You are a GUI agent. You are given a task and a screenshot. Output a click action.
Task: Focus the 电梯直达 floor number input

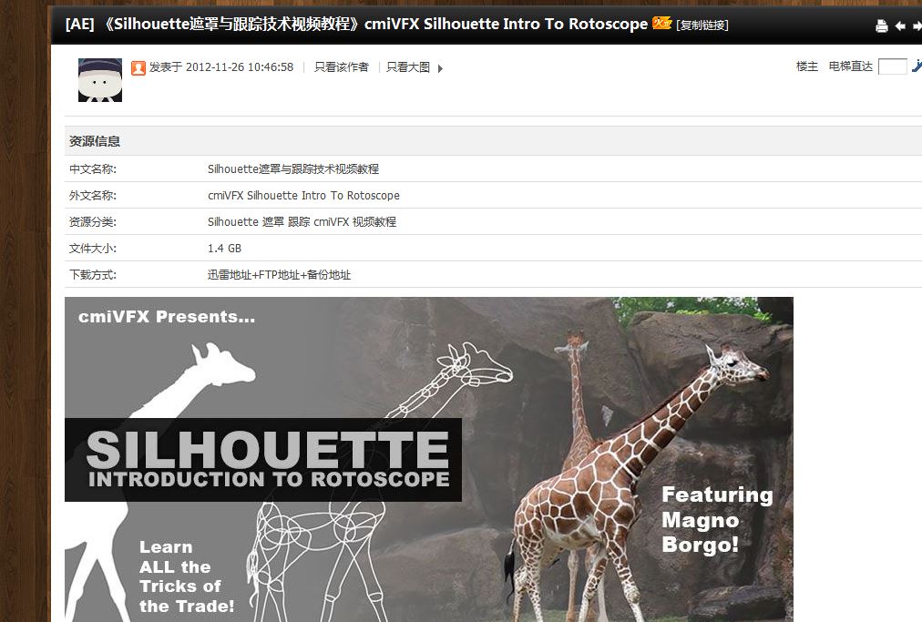click(893, 66)
